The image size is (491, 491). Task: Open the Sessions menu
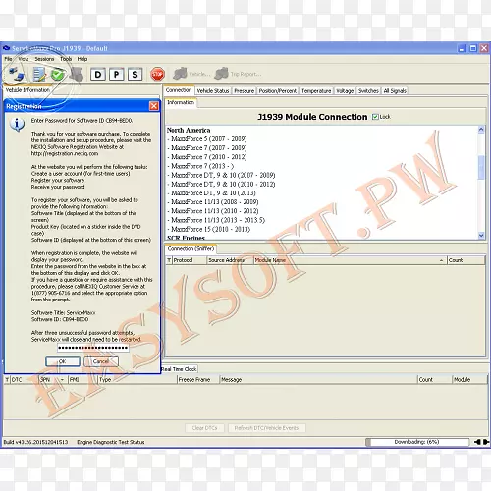coord(44,59)
